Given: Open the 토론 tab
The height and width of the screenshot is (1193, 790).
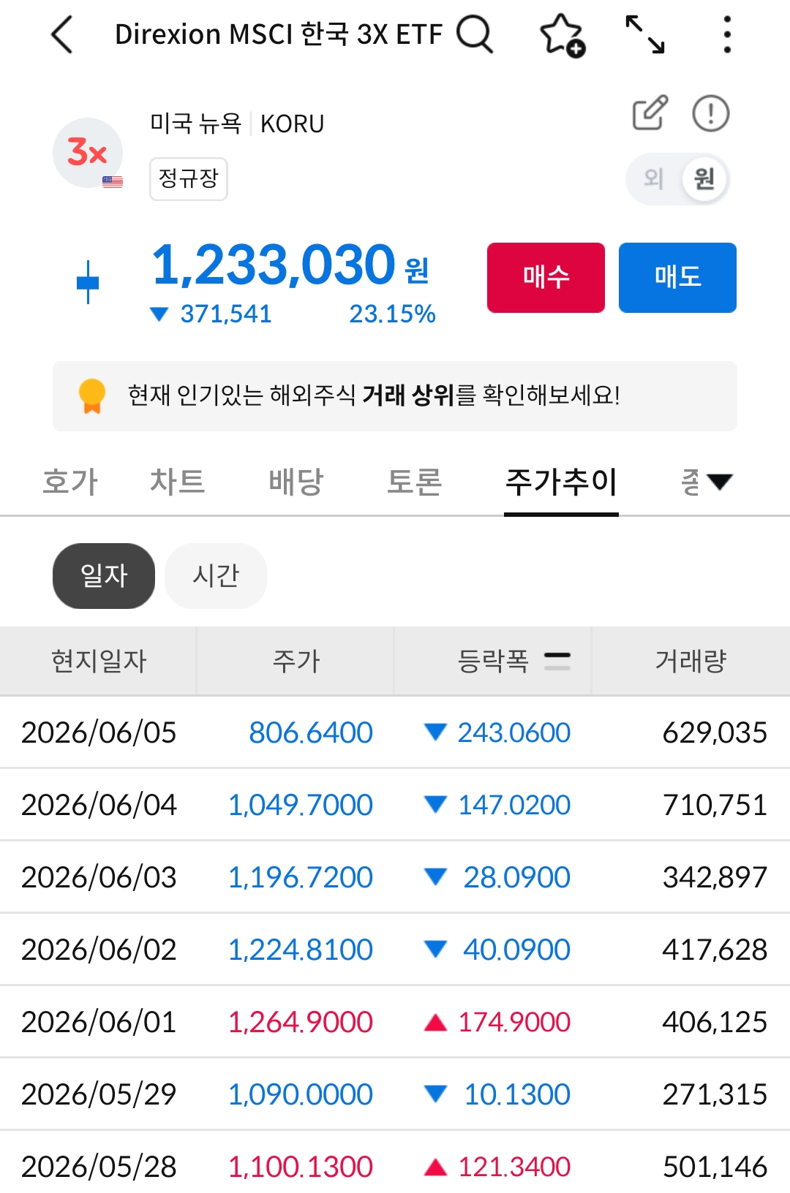Looking at the screenshot, I should click(x=414, y=482).
